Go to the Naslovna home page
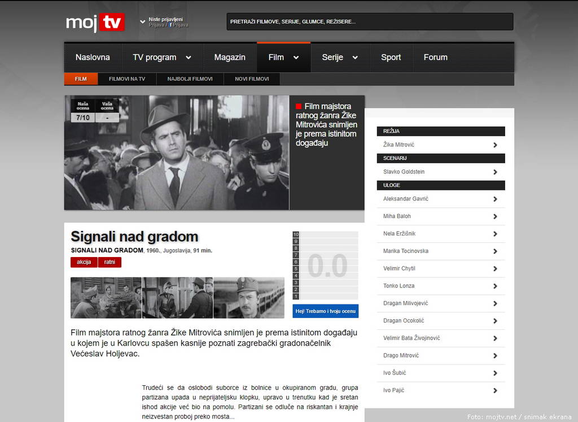The image size is (578, 422). point(93,57)
